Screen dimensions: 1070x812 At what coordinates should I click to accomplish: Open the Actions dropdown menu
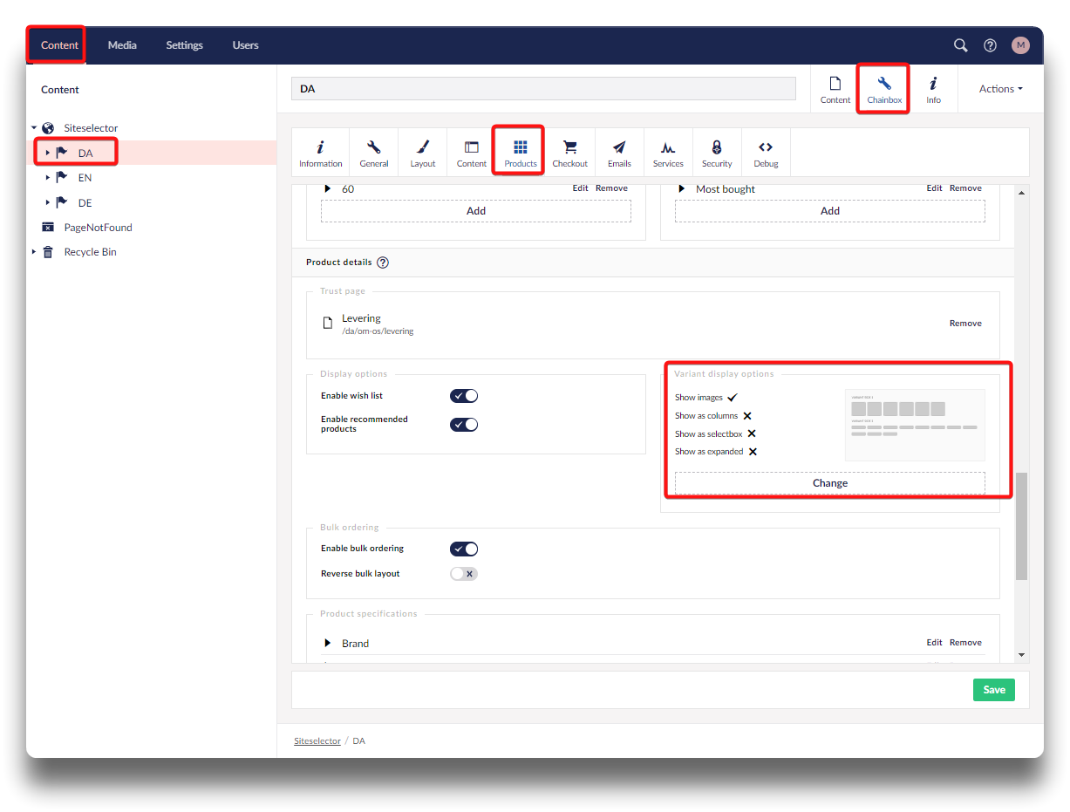point(1000,89)
